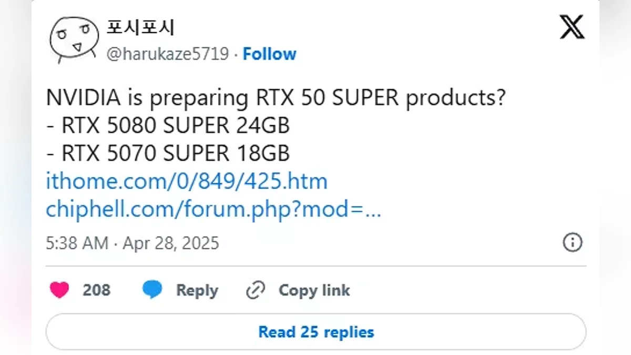Click the chain link copy icon

tap(256, 290)
